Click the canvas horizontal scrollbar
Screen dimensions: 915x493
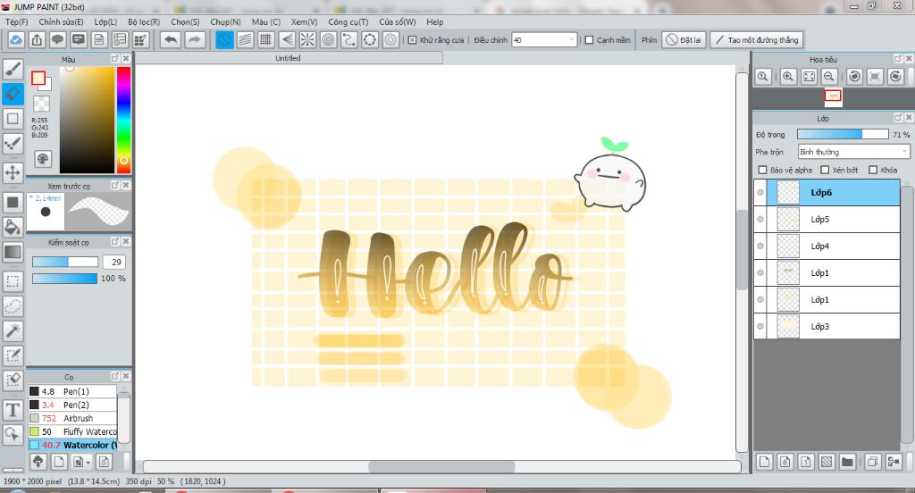click(x=441, y=466)
